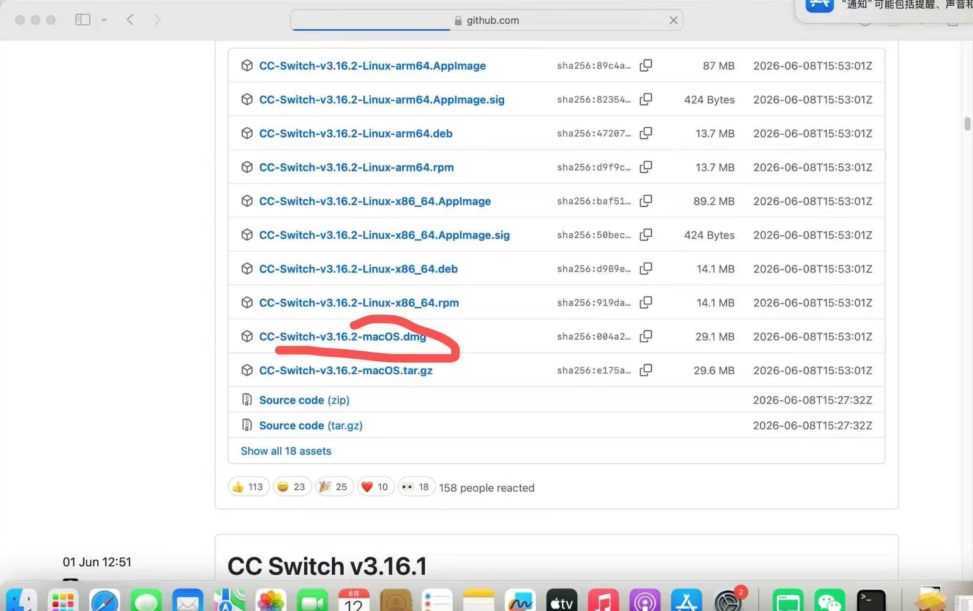Download CC-Switch-v3.16.2-Linux-arm64.rpm
973x611 pixels.
click(x=356, y=167)
